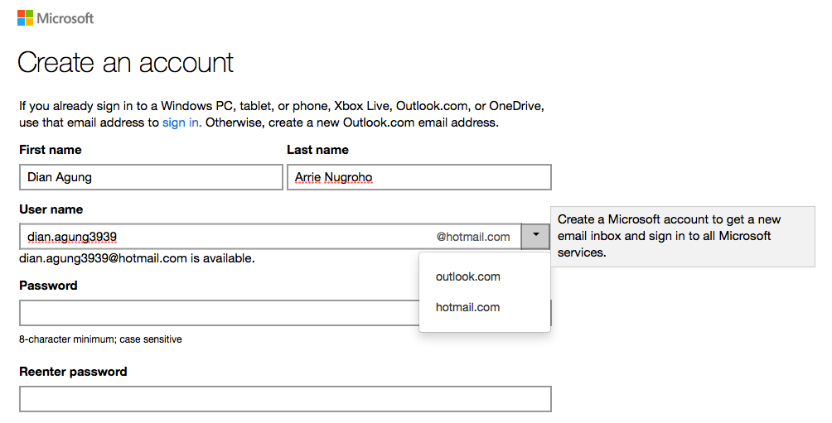
Task: Click the Reenter password label
Action: (x=73, y=372)
